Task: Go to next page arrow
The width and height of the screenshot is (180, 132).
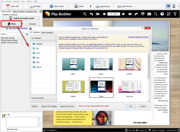Action: coord(123,14)
